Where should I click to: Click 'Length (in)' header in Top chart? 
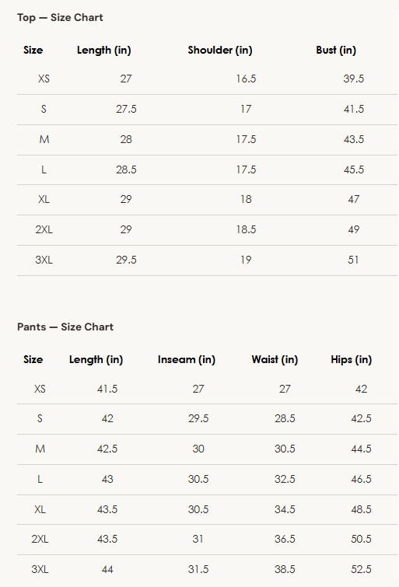point(103,51)
